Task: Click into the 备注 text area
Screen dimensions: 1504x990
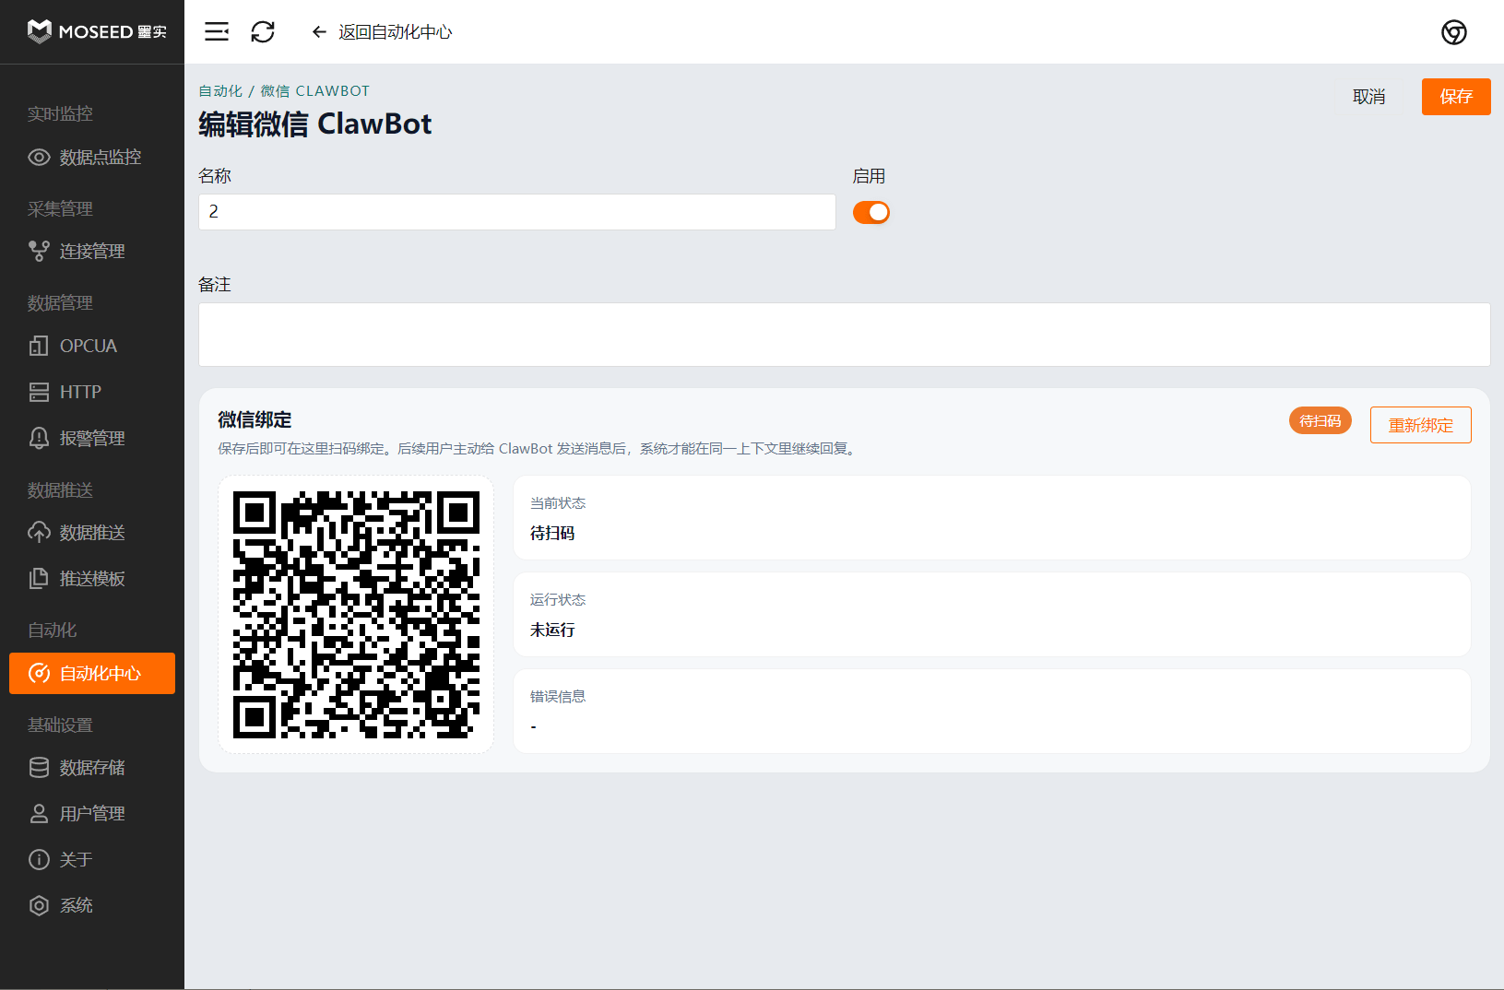Action: coord(845,335)
